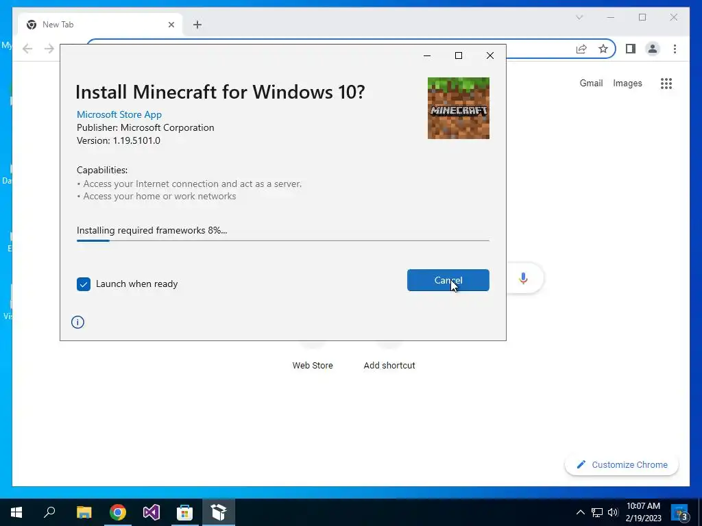Open the Microsoft Store App link
This screenshot has width=702, height=526.
pyautogui.click(x=119, y=114)
